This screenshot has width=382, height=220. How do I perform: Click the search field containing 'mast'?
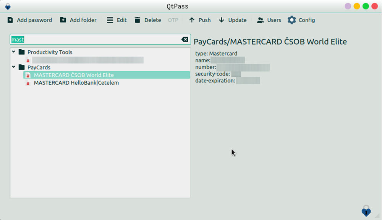point(100,39)
